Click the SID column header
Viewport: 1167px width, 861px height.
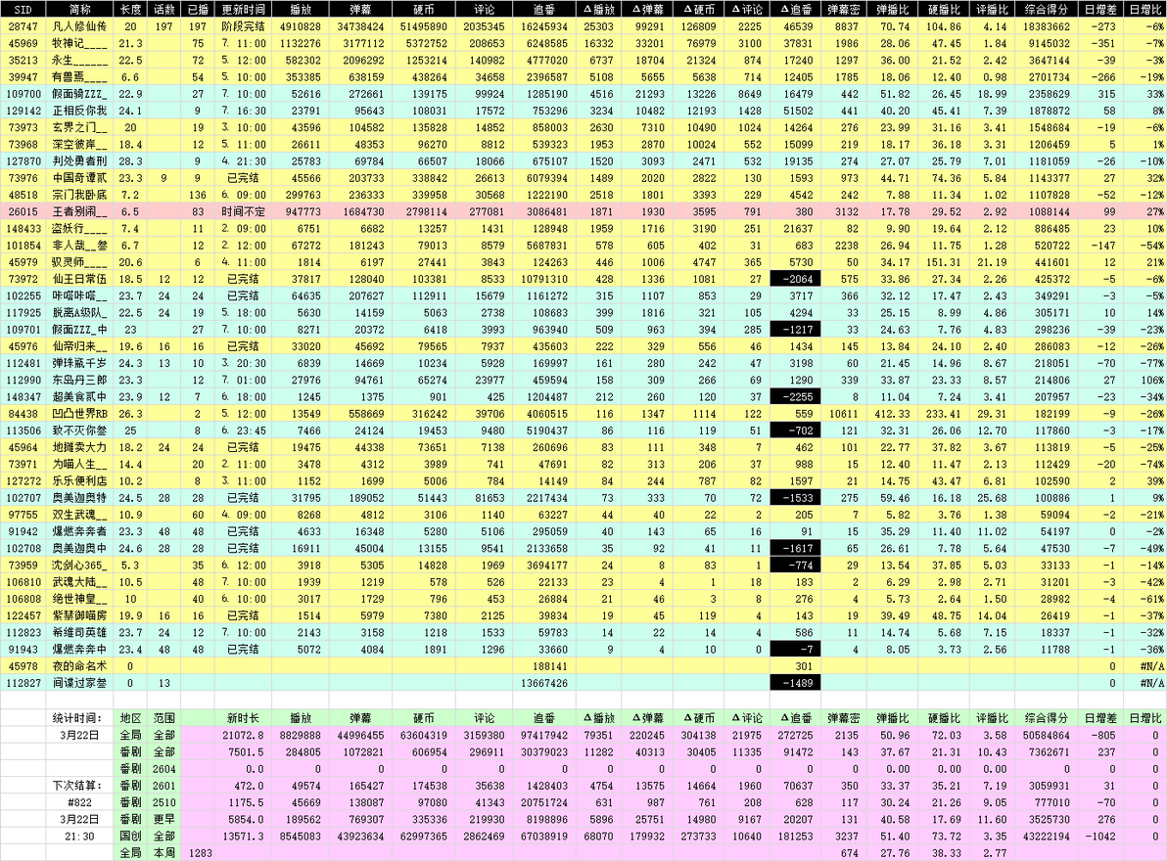pos(23,9)
